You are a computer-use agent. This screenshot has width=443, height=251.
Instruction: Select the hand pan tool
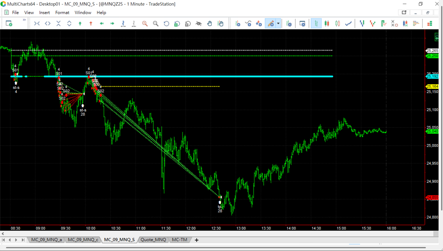209,24
